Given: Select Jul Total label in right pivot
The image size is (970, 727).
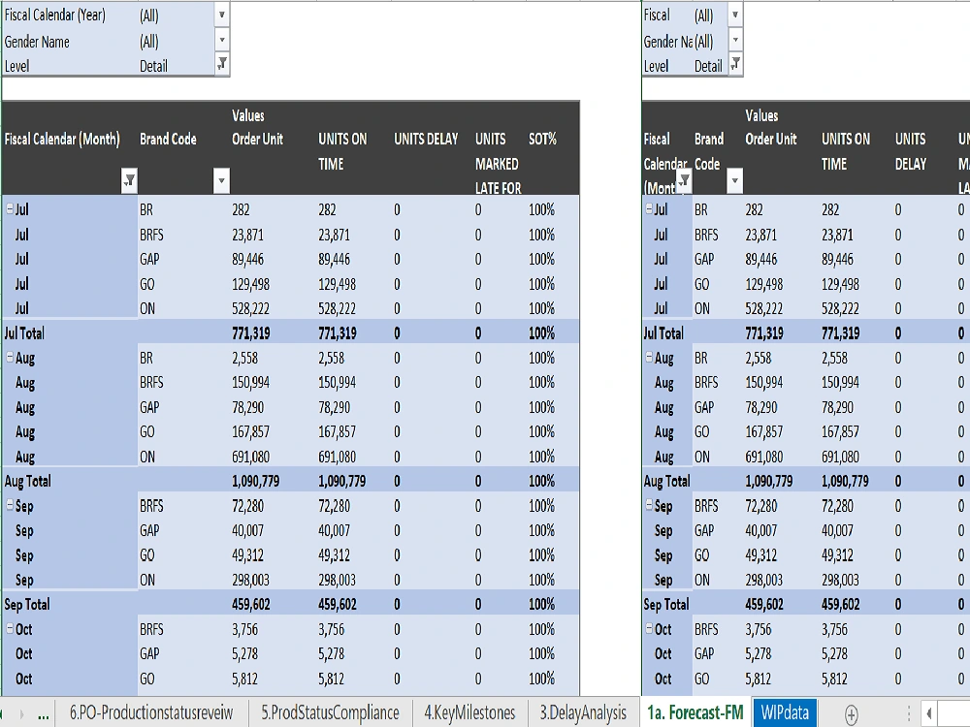Looking at the screenshot, I should [663, 333].
